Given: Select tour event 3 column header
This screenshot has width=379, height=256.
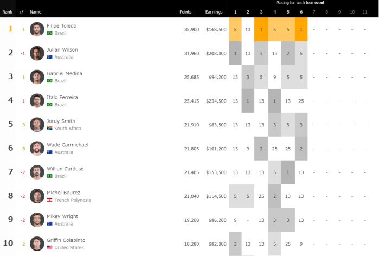Looking at the screenshot, I should [x=261, y=11].
